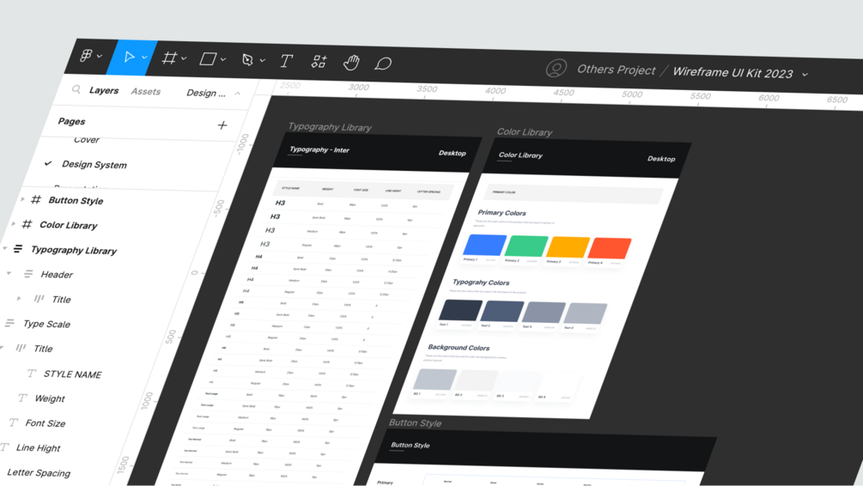Open the Figma main menu logo
Screen dimensions: 863x486
[87, 55]
